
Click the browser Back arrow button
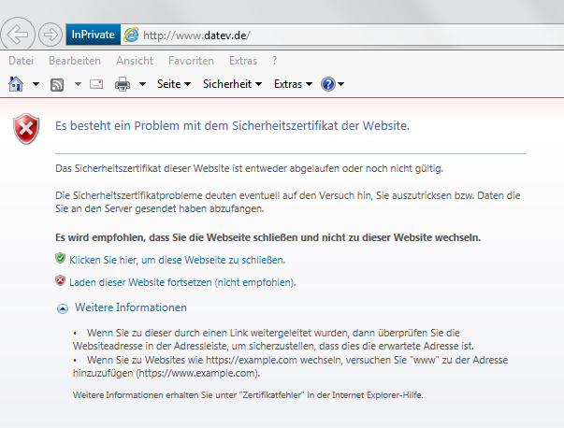click(x=19, y=35)
